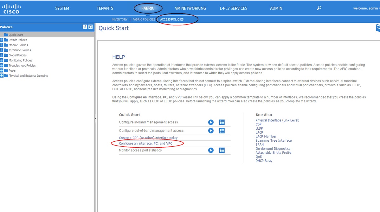This screenshot has width=380, height=212.
Task: Click the documentation book icon top right
Action: click(x=378, y=28)
